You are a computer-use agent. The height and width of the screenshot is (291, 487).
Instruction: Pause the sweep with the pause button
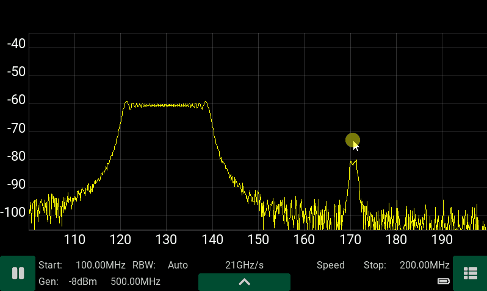coord(18,273)
